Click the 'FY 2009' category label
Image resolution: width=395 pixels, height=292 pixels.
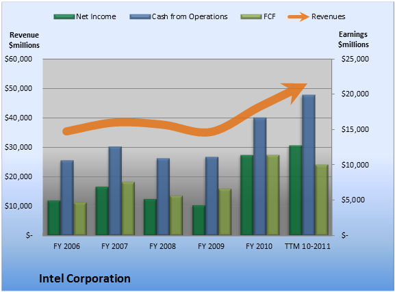(211, 246)
